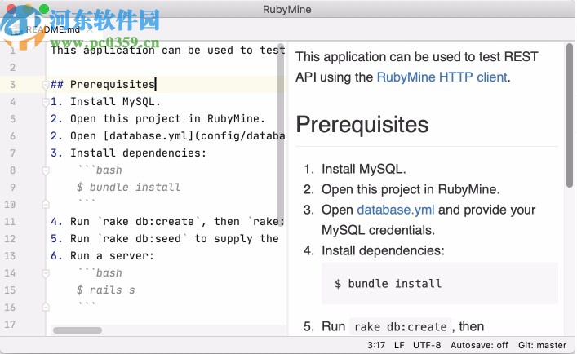Click Autosave: off status bar entry
The image size is (577, 354).
point(480,345)
